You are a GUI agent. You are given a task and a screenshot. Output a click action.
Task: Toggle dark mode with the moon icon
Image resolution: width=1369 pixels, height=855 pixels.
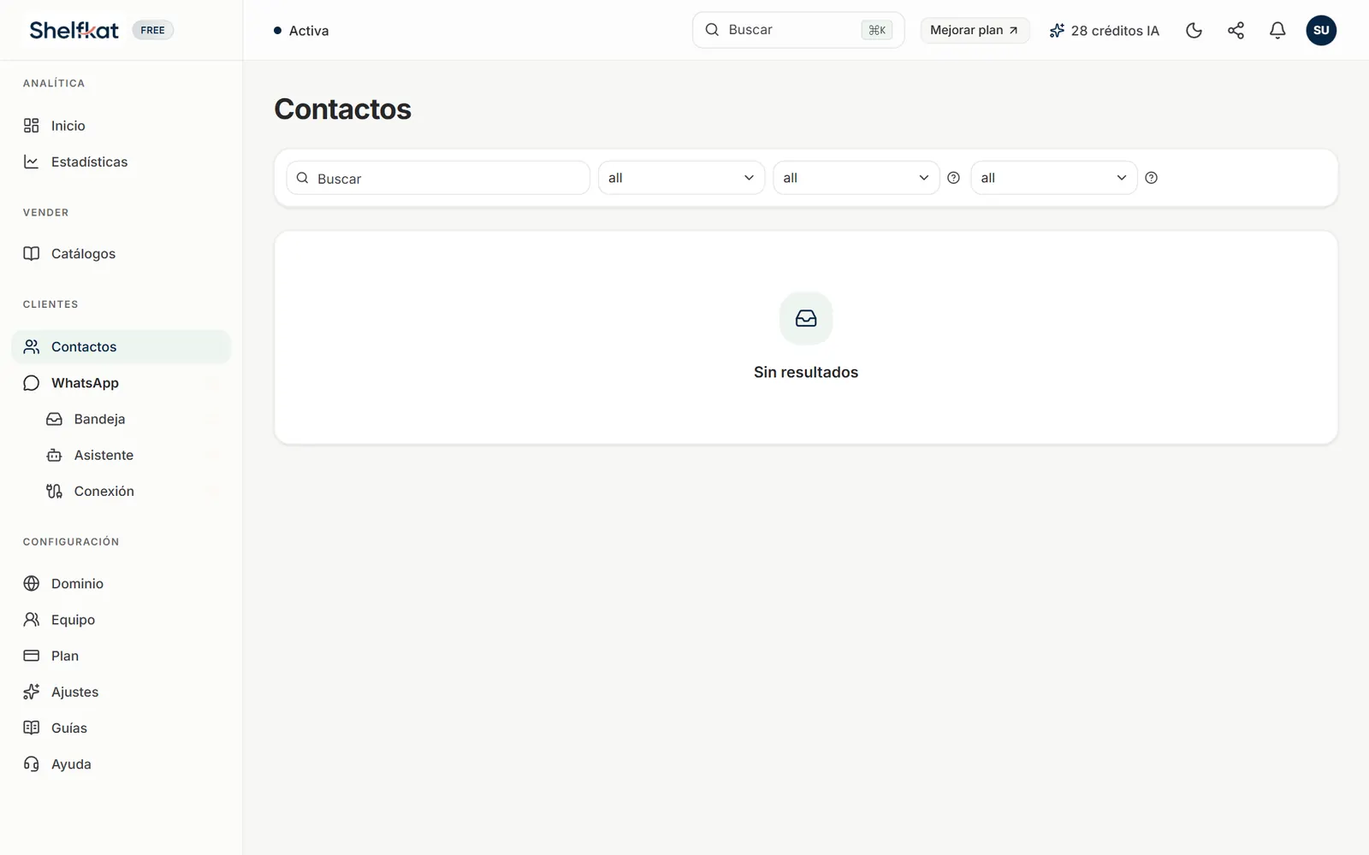1194,31
